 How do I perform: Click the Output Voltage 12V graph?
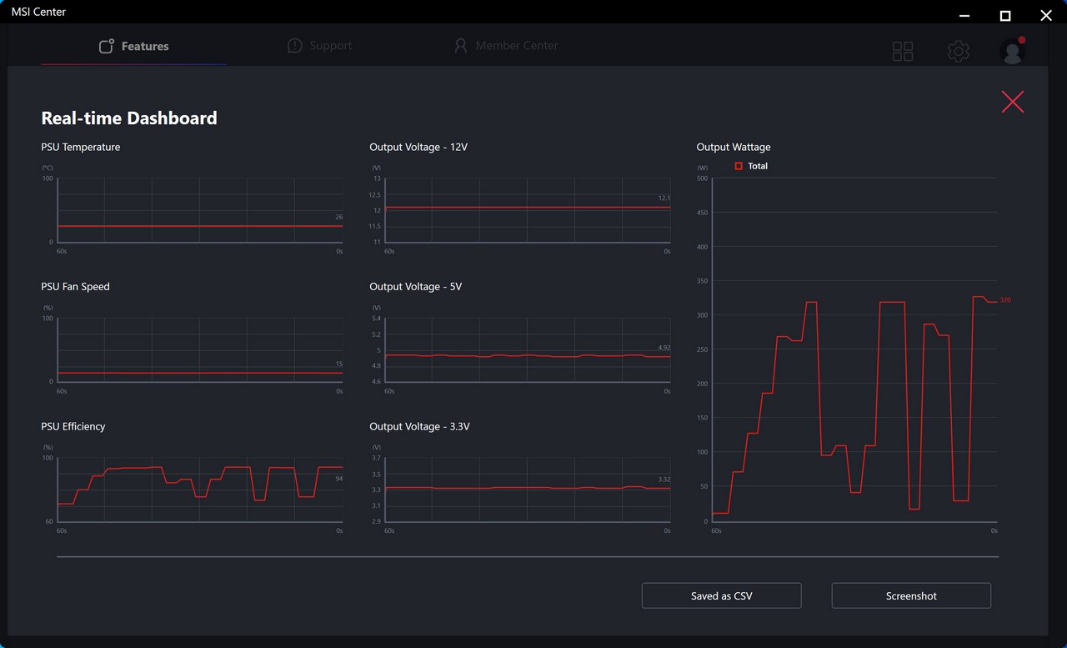pos(528,210)
